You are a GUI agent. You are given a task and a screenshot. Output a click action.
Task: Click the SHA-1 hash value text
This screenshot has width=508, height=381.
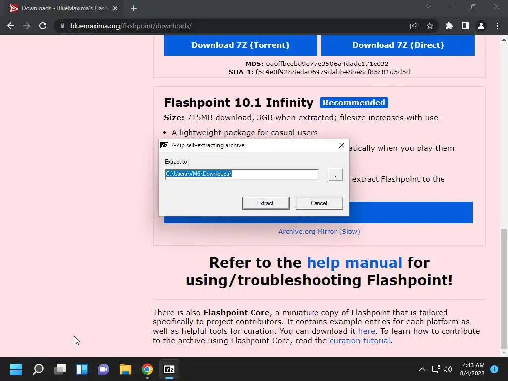click(333, 72)
